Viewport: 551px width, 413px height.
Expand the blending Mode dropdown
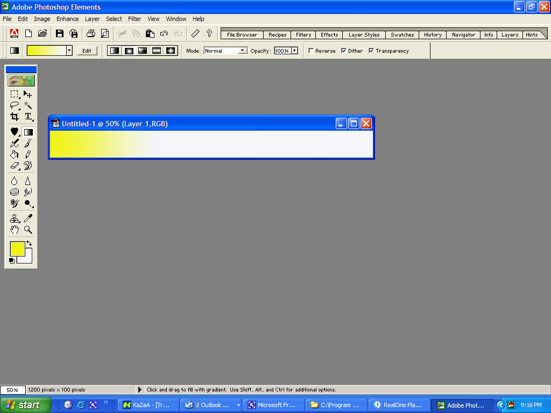[243, 51]
